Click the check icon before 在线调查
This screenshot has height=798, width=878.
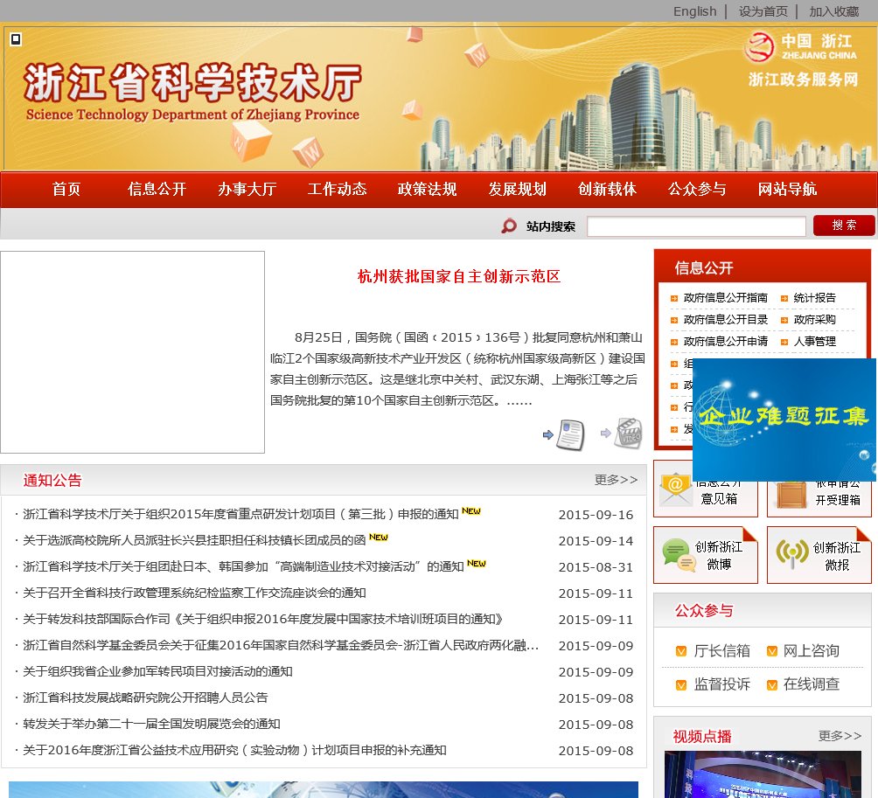(771, 685)
